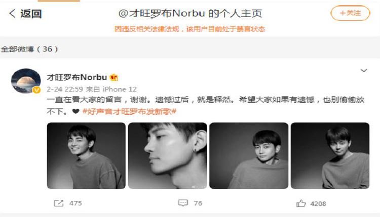Open hashtag #好声音才旺罗布发新歌#
This screenshot has width=380, height=217.
129,112
